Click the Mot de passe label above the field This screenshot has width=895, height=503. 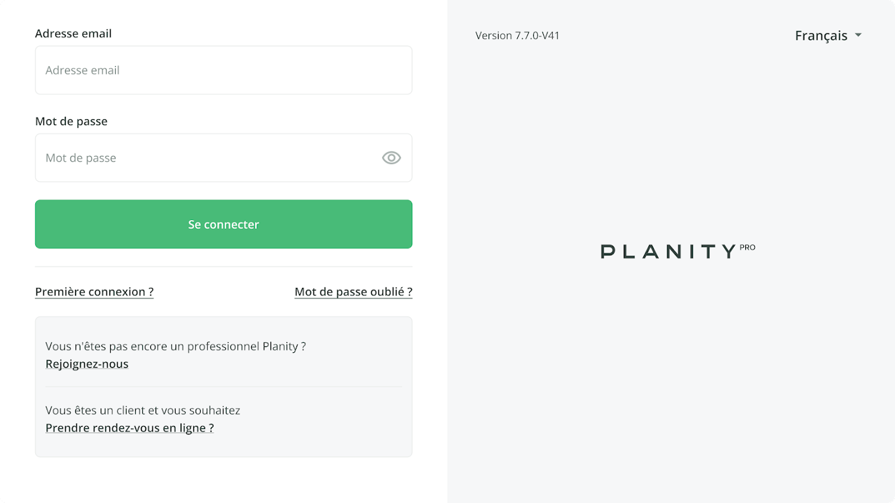click(x=71, y=121)
